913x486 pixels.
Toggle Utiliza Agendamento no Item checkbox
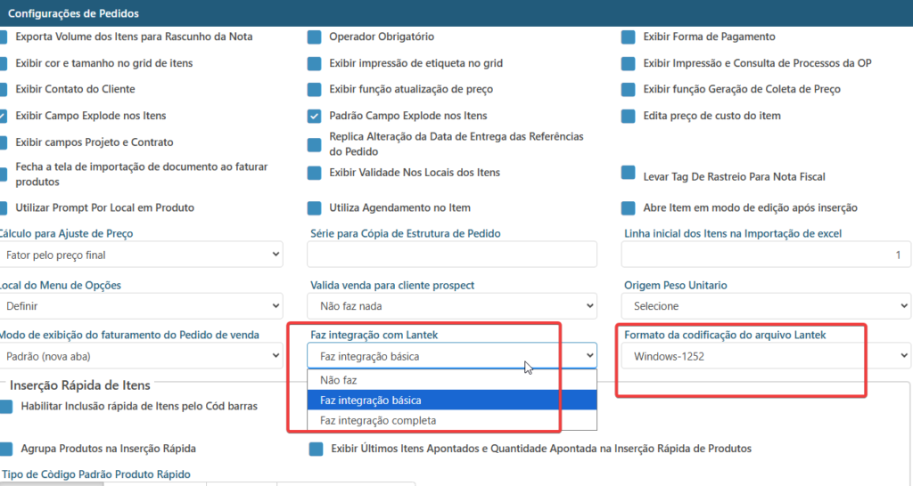click(314, 208)
